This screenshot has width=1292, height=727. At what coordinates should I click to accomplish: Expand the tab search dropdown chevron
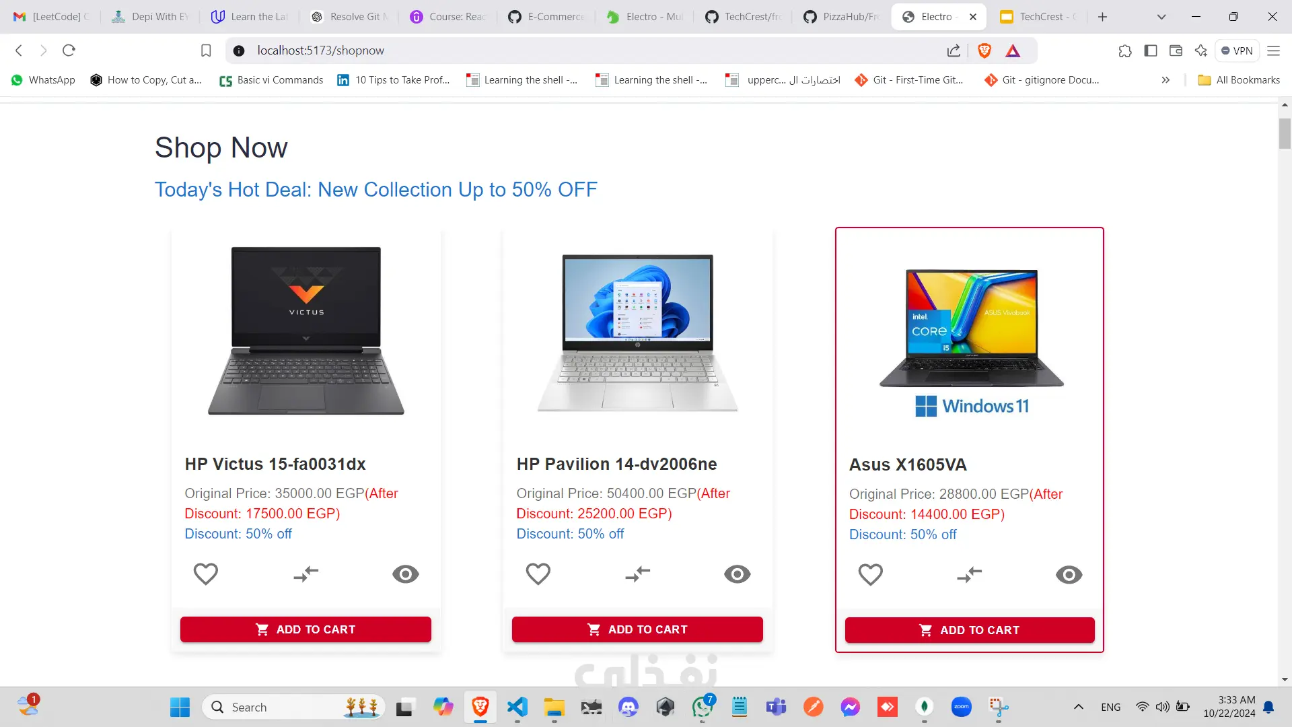(x=1161, y=17)
